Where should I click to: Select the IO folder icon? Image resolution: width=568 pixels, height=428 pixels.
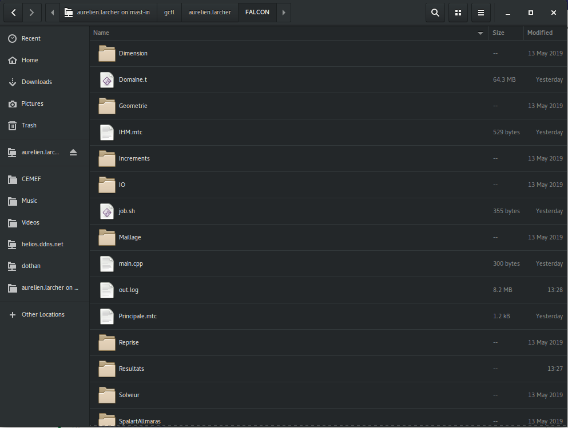(107, 185)
